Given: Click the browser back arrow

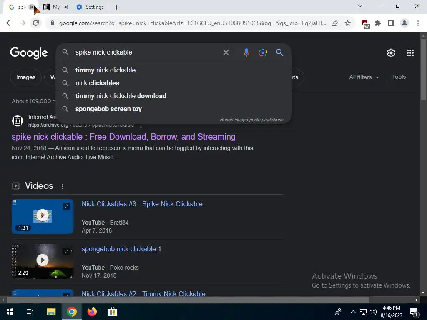Looking at the screenshot, I should click(9, 23).
